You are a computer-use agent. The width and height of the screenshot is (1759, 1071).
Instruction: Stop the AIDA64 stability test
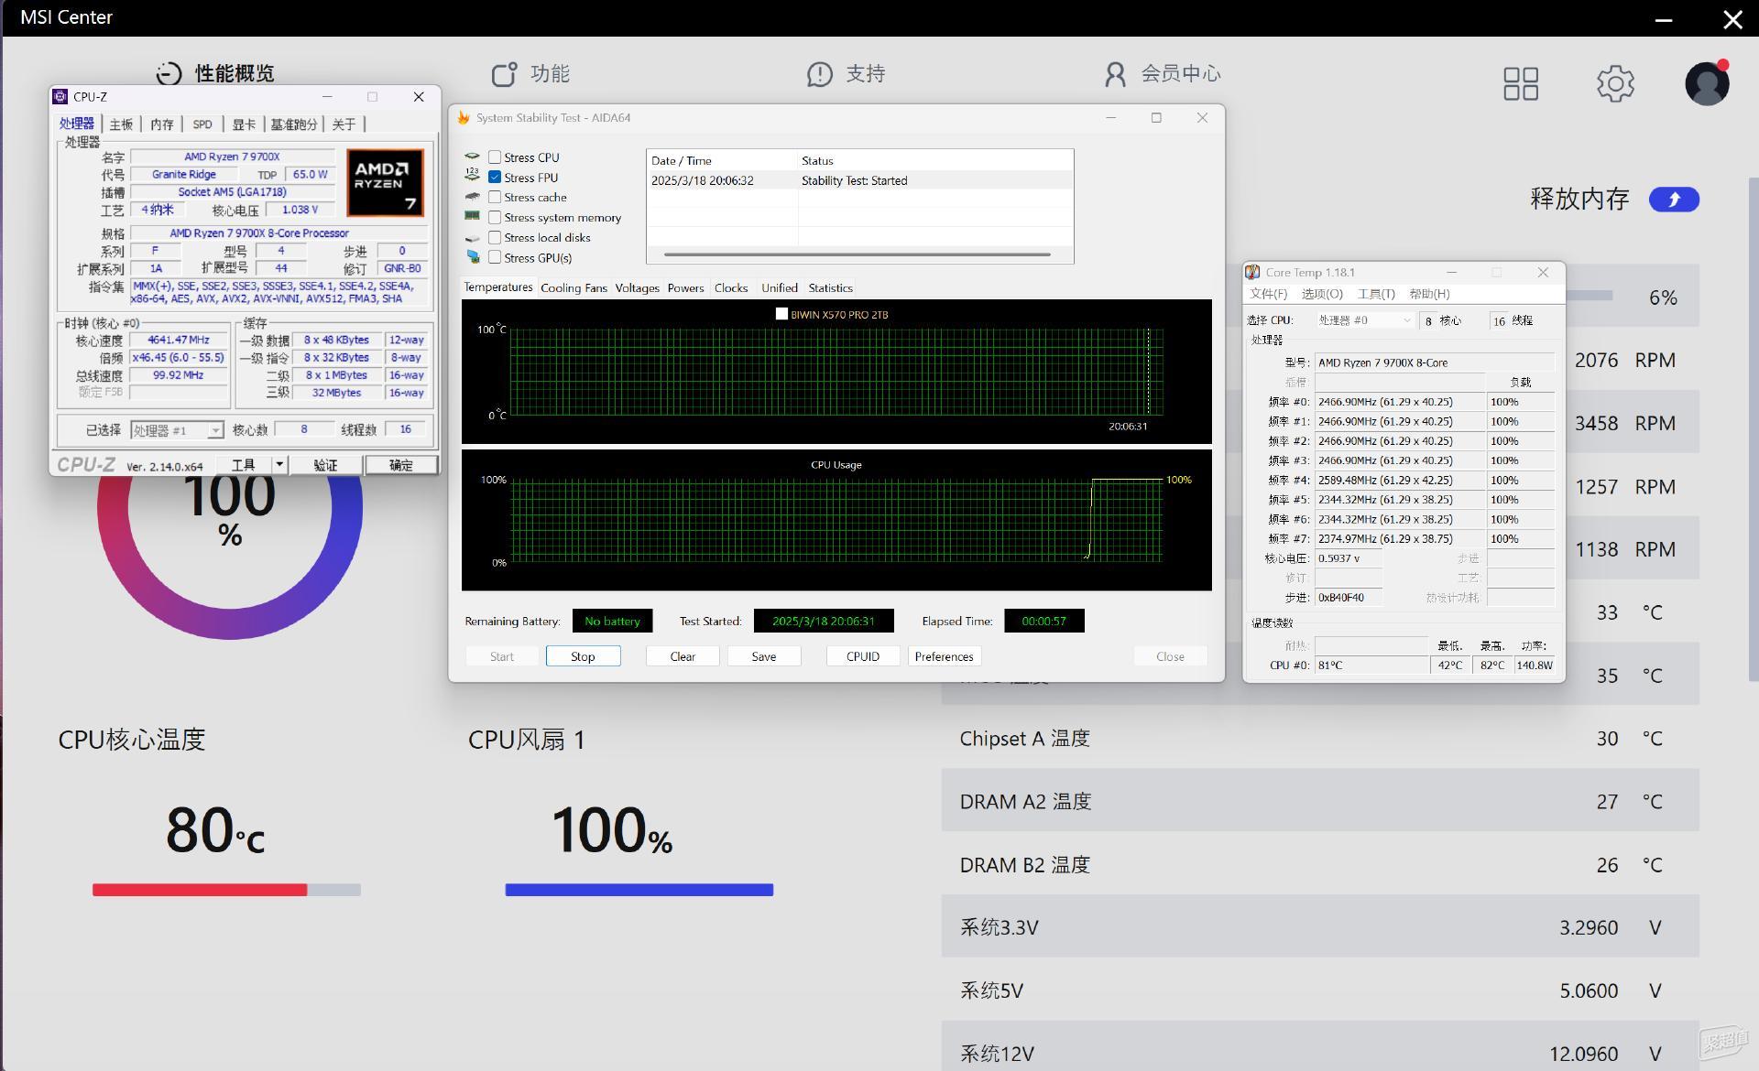[583, 656]
